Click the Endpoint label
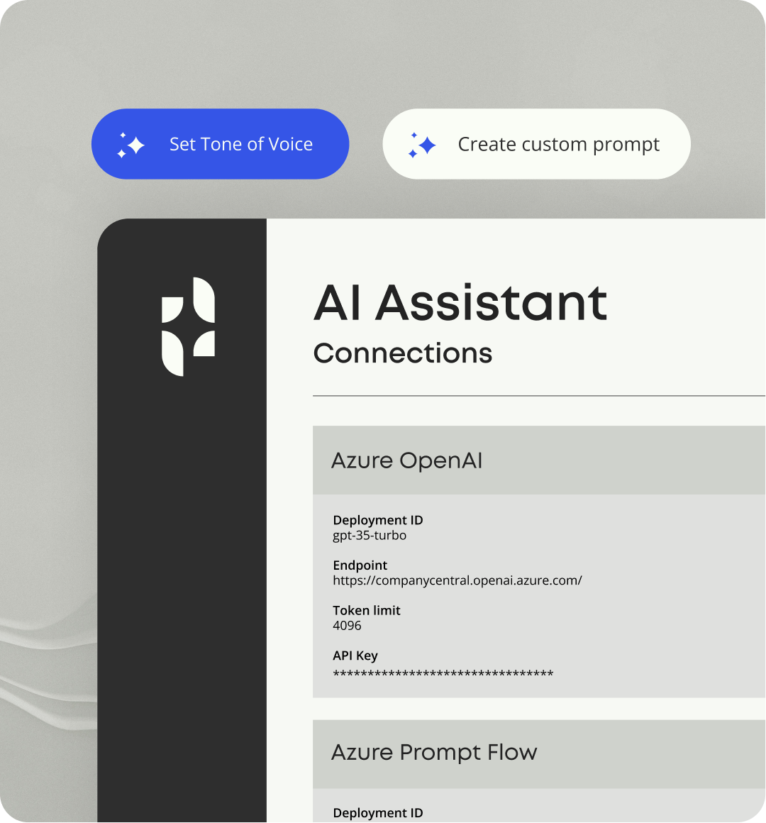 point(360,565)
